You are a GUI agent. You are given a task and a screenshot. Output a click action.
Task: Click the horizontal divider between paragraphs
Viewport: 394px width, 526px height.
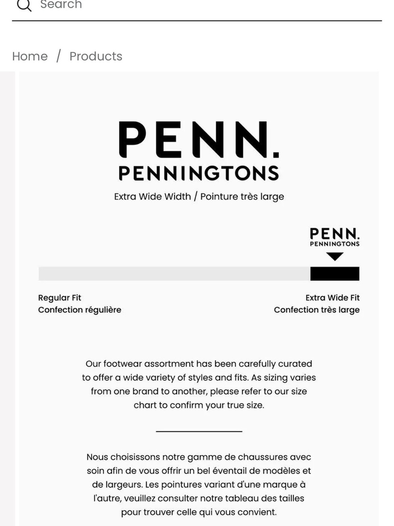[x=199, y=431]
